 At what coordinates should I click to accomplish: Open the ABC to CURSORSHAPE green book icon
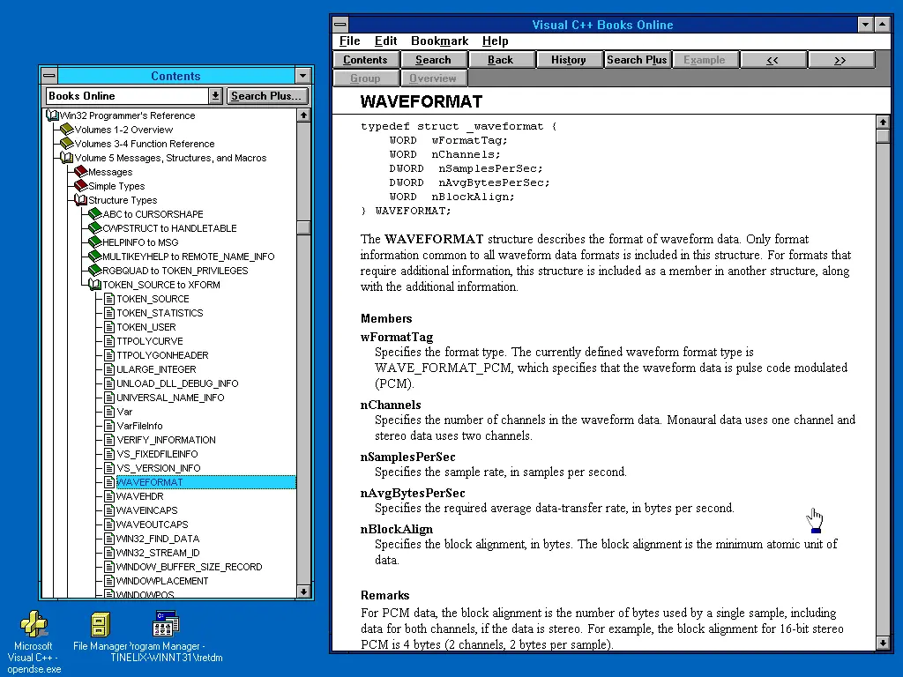(95, 213)
